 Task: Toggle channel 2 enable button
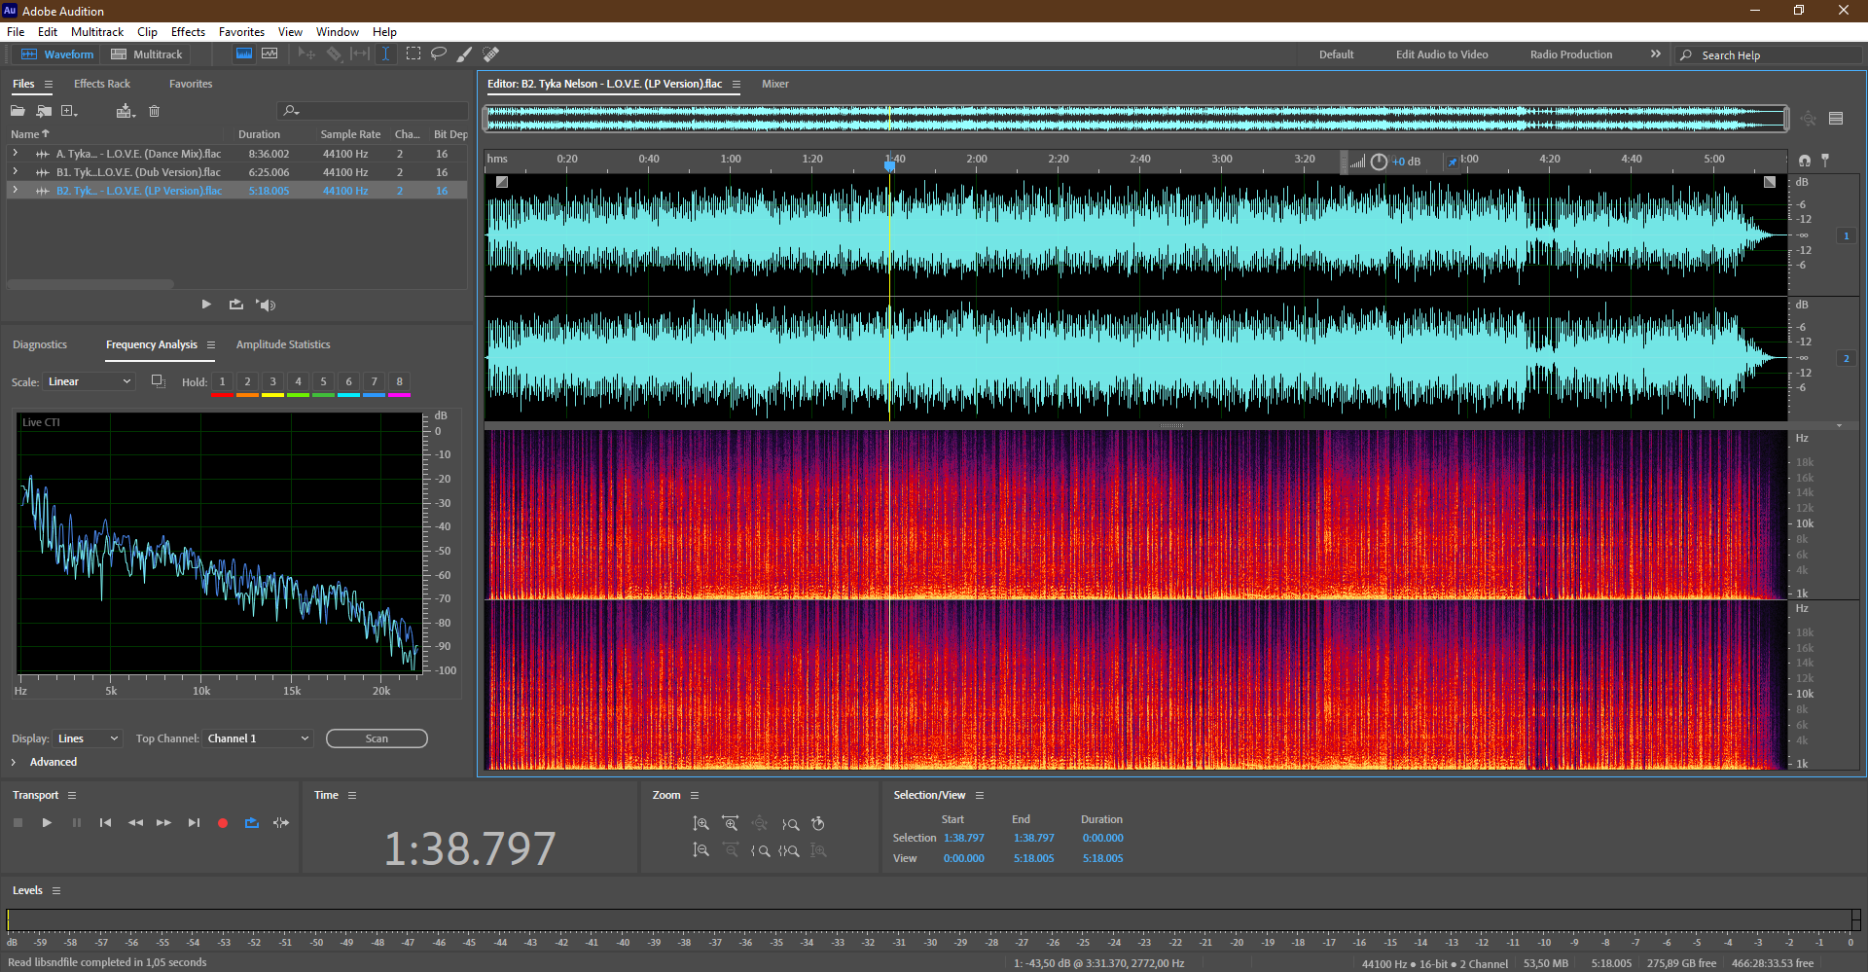click(x=1846, y=358)
